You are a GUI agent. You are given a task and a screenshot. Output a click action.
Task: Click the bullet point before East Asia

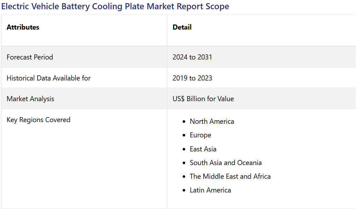coord(184,150)
